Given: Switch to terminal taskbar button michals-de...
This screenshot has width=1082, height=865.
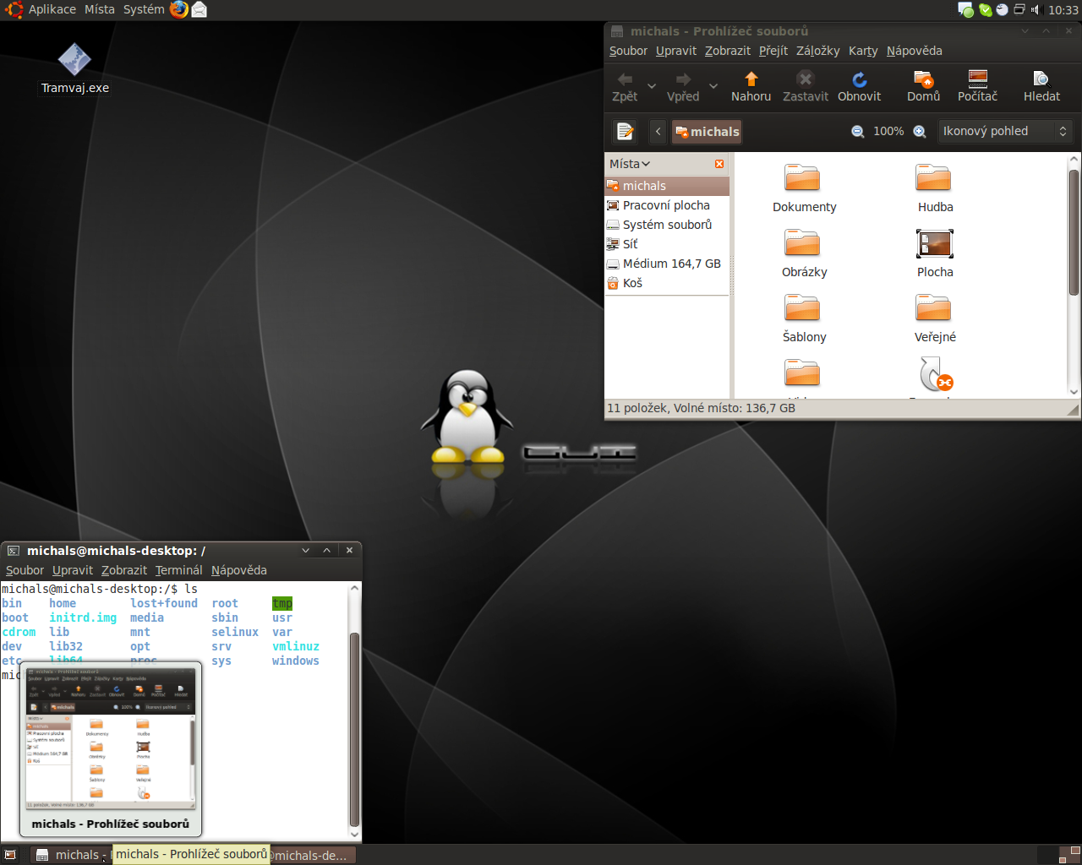Looking at the screenshot, I should (311, 855).
